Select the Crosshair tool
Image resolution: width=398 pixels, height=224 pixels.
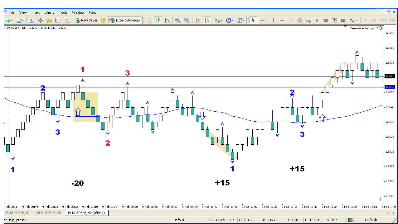262,20
